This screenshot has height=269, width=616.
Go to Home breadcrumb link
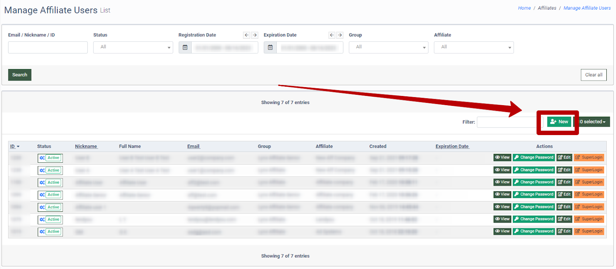click(x=524, y=8)
